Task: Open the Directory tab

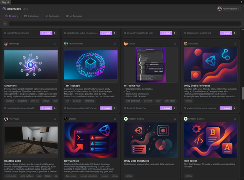Action: (x=12, y=16)
